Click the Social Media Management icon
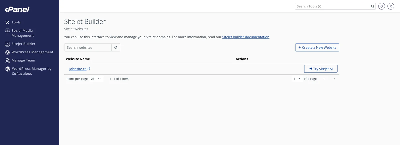Viewport: 400px width, 145px height. point(7,31)
